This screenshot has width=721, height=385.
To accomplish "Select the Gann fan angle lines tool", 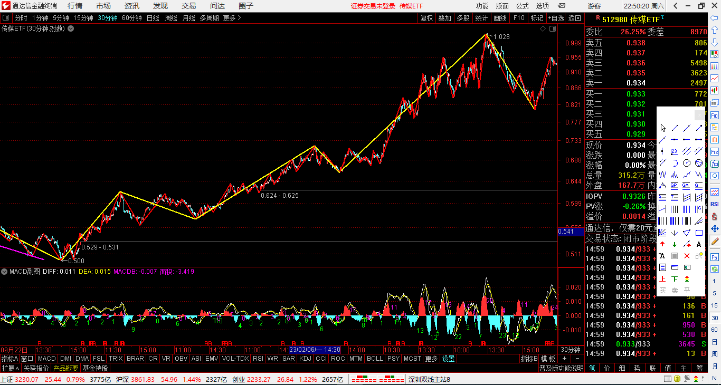I will (x=662, y=233).
